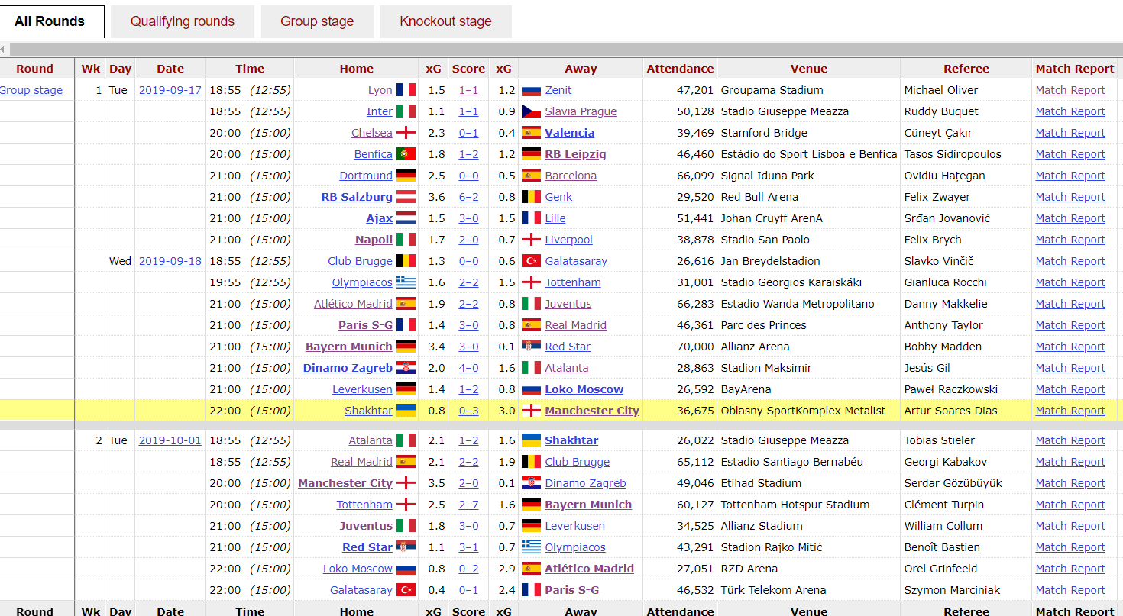Click the horizontal scrollbar above the table

tap(565, 50)
